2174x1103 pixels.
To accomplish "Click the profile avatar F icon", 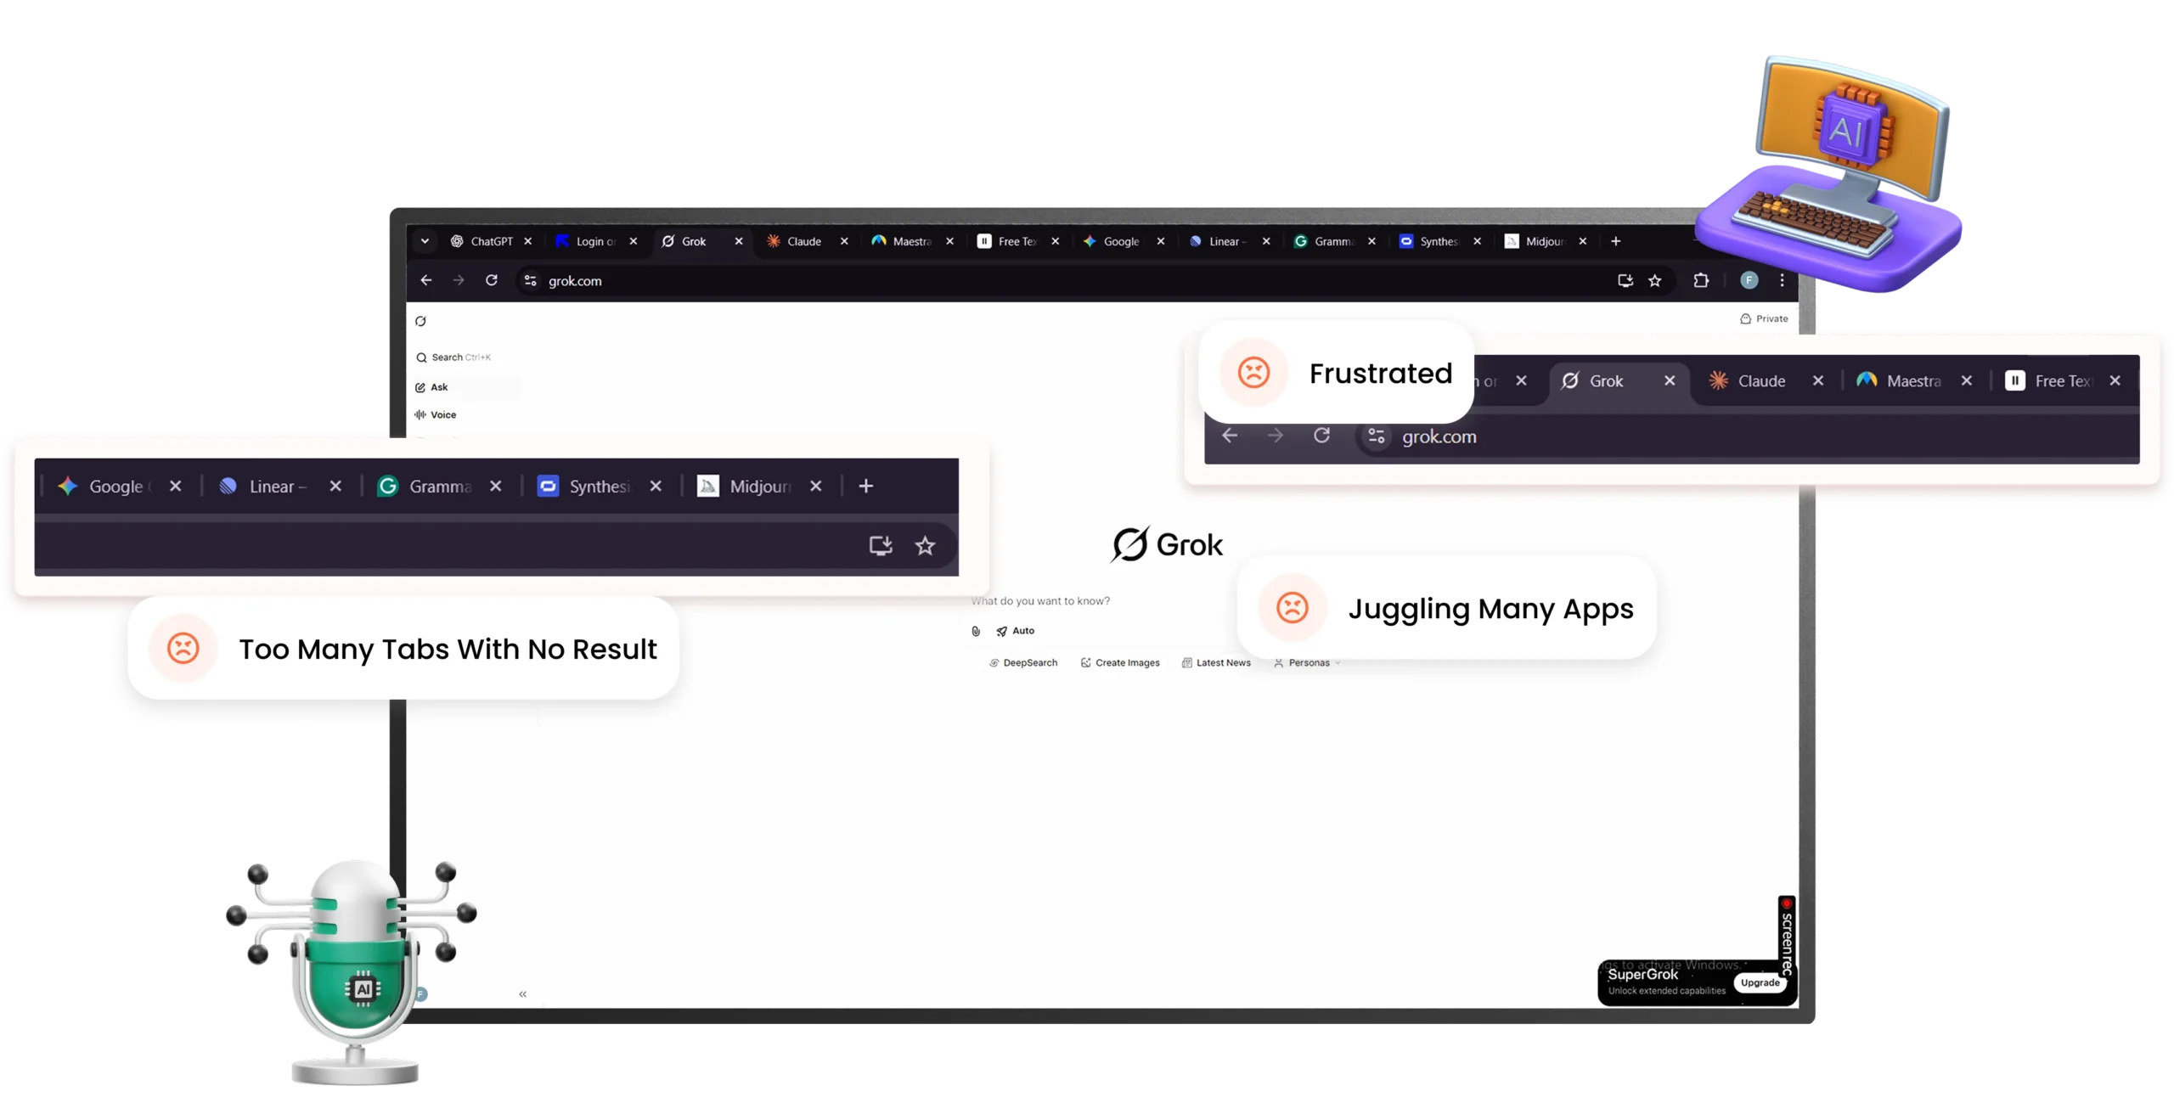I will [1749, 280].
